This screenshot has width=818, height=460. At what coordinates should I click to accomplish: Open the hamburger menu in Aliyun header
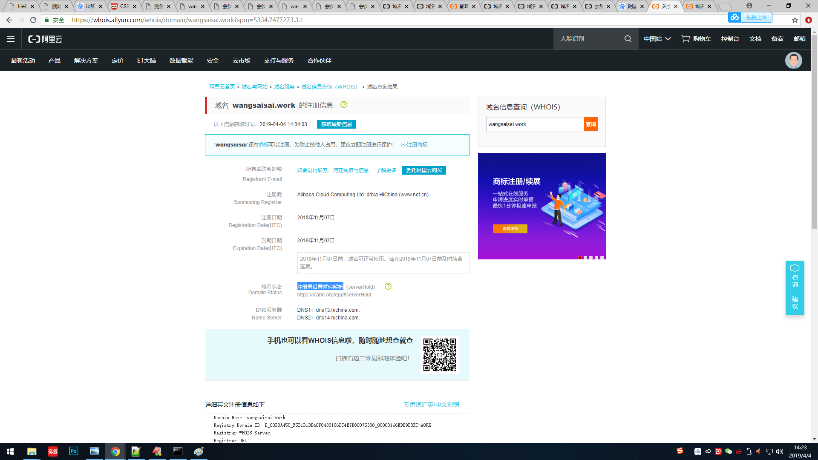(11, 39)
